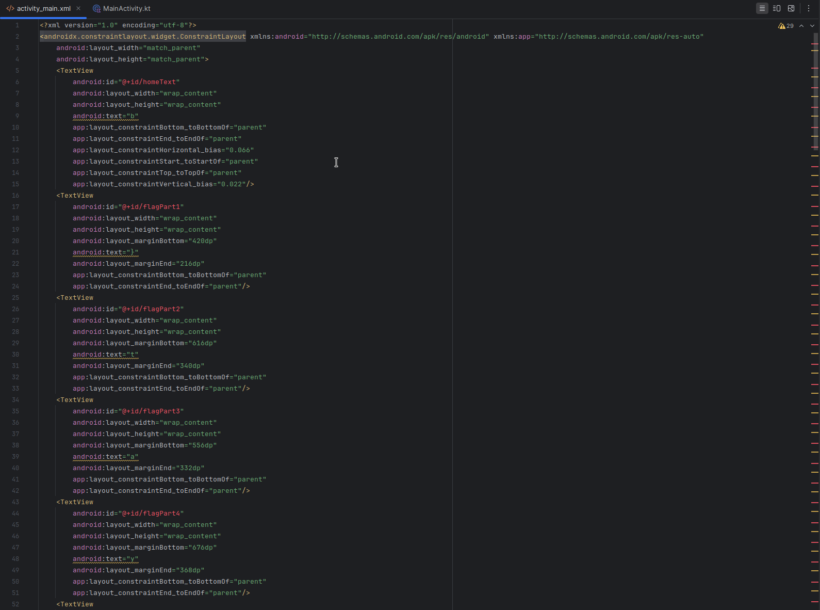The height and width of the screenshot is (610, 820).
Task: Click the @+id/flagPart1 id line
Action: (128, 207)
